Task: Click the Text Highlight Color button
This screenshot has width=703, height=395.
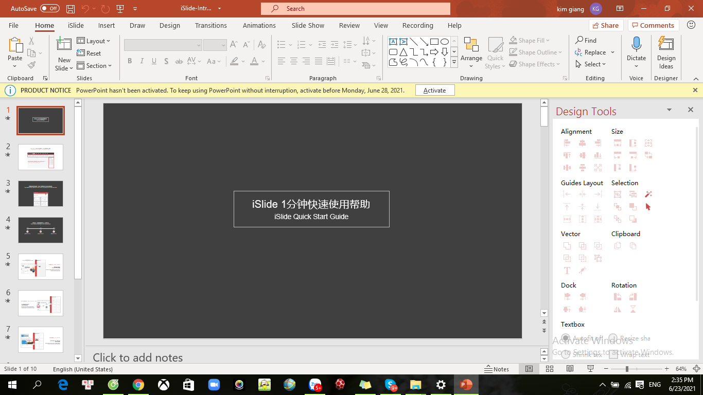Action: point(234,61)
